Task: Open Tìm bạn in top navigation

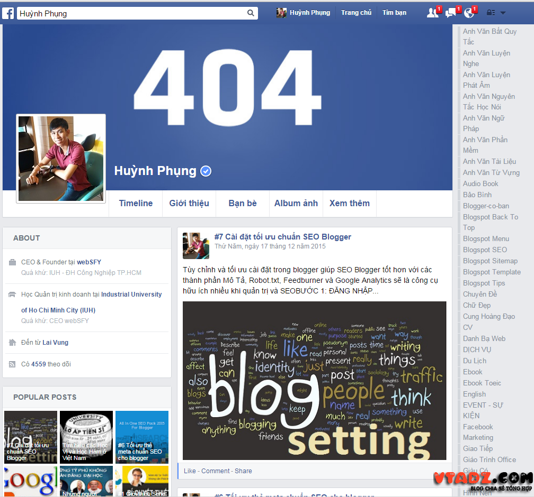Action: point(394,13)
